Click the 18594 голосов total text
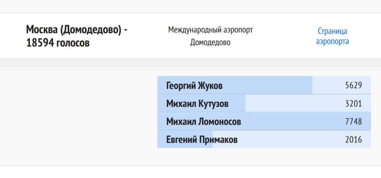 pyautogui.click(x=58, y=43)
